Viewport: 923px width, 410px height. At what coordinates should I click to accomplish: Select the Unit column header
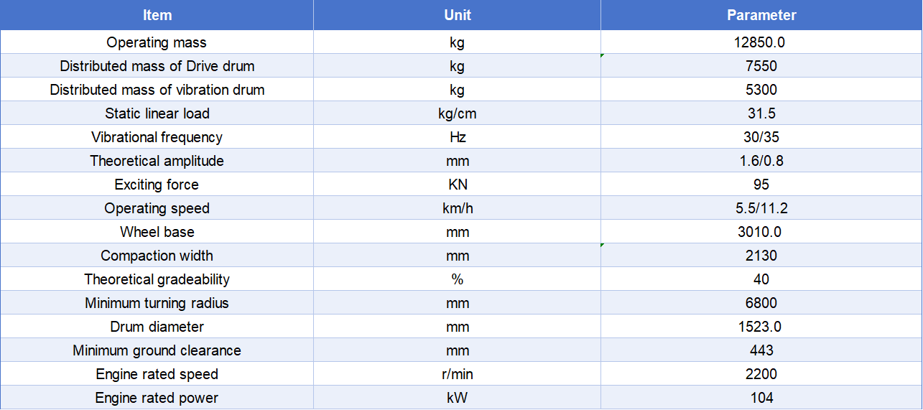coord(457,15)
